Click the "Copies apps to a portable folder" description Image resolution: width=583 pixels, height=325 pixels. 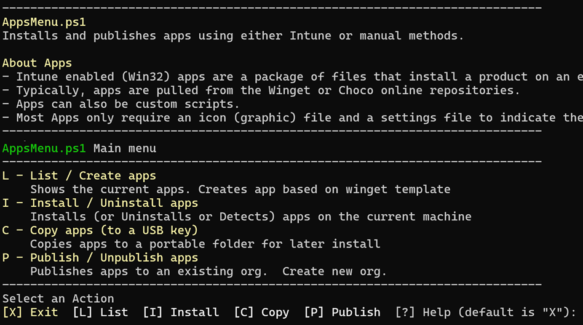pos(205,244)
